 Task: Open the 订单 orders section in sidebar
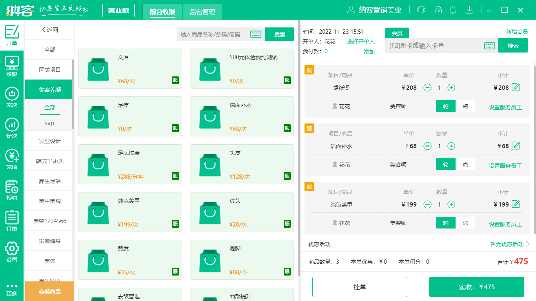click(x=11, y=218)
